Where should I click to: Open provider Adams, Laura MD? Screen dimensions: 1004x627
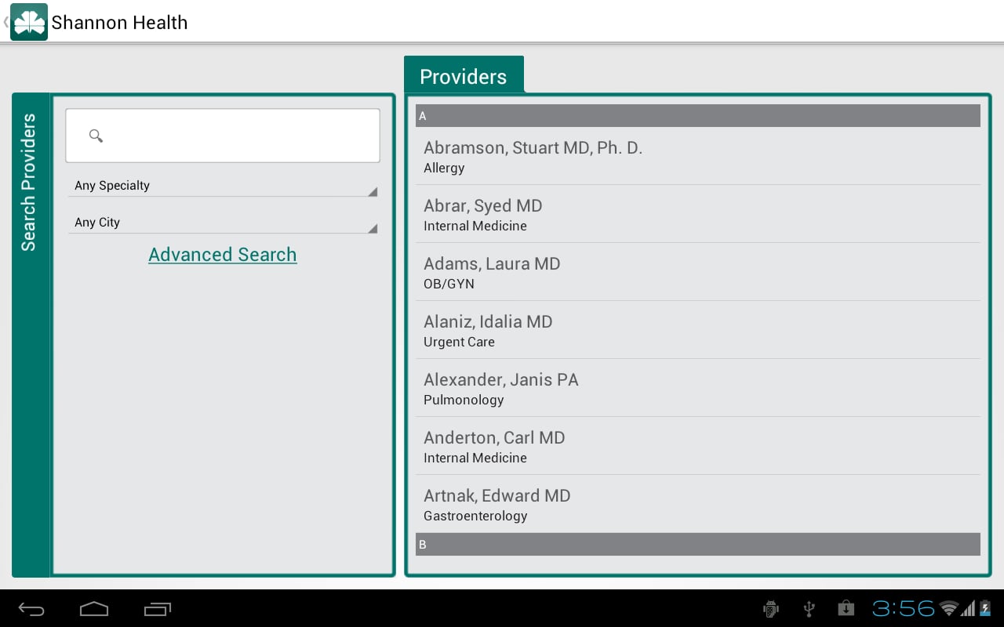[x=698, y=272]
